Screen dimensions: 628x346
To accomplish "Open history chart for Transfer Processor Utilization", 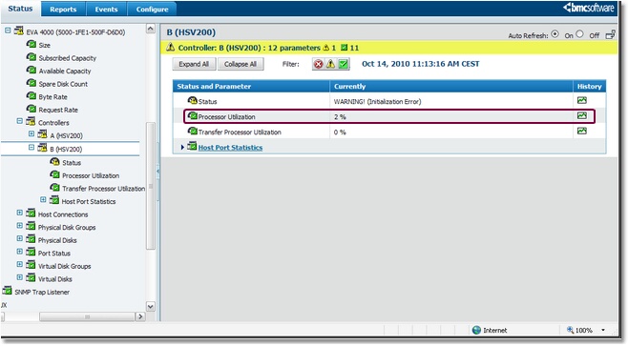I will [x=582, y=131].
